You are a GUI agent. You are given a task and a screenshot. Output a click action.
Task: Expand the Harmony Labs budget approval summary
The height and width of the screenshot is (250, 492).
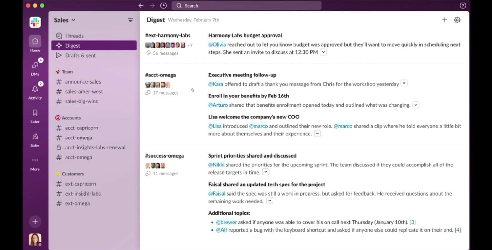pyautogui.click(x=323, y=52)
